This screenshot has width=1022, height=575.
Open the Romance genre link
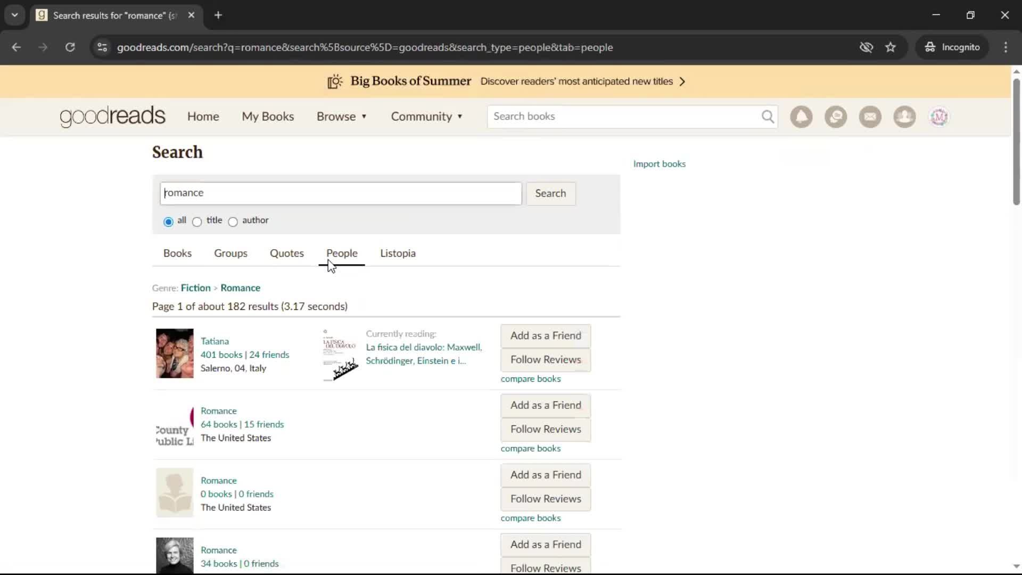(x=240, y=288)
